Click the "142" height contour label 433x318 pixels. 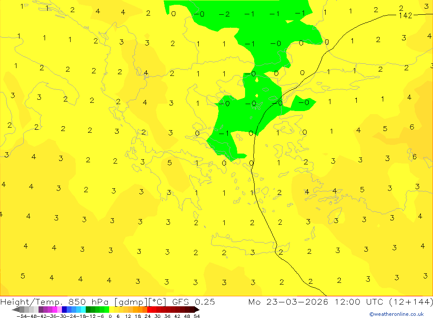(405, 16)
